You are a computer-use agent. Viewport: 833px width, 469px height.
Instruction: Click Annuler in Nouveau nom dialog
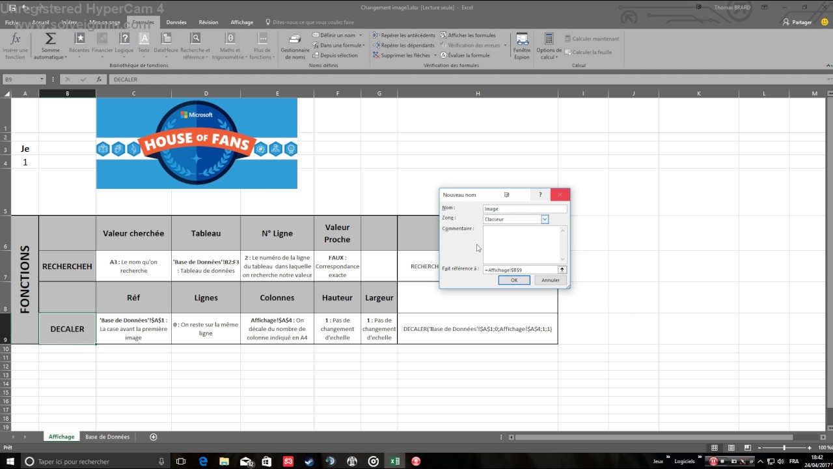point(551,280)
